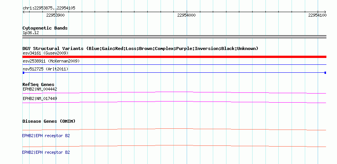Click the chr1:22953875..22954105 coordinate label
Image resolution: width=337 pixels, height=164 pixels.
(x=49, y=8)
